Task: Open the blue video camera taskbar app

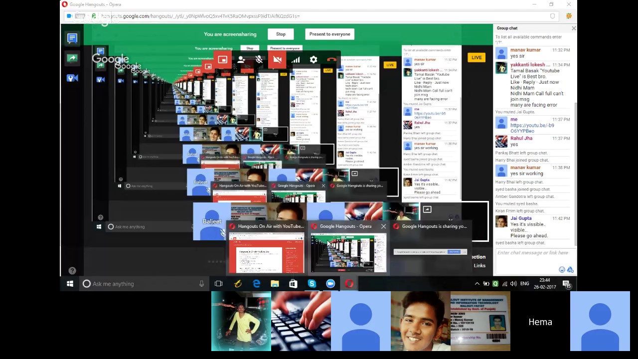Action: [330, 284]
